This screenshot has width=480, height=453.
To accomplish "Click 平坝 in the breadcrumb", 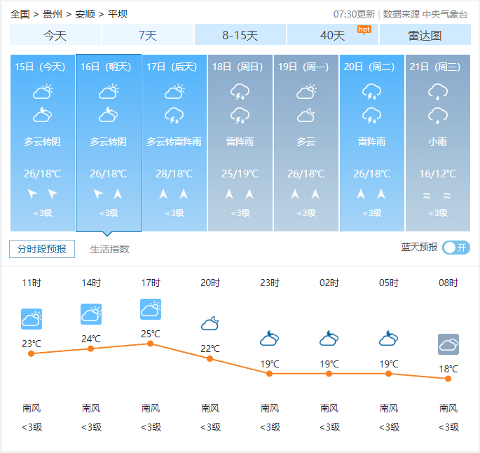I will (x=118, y=14).
